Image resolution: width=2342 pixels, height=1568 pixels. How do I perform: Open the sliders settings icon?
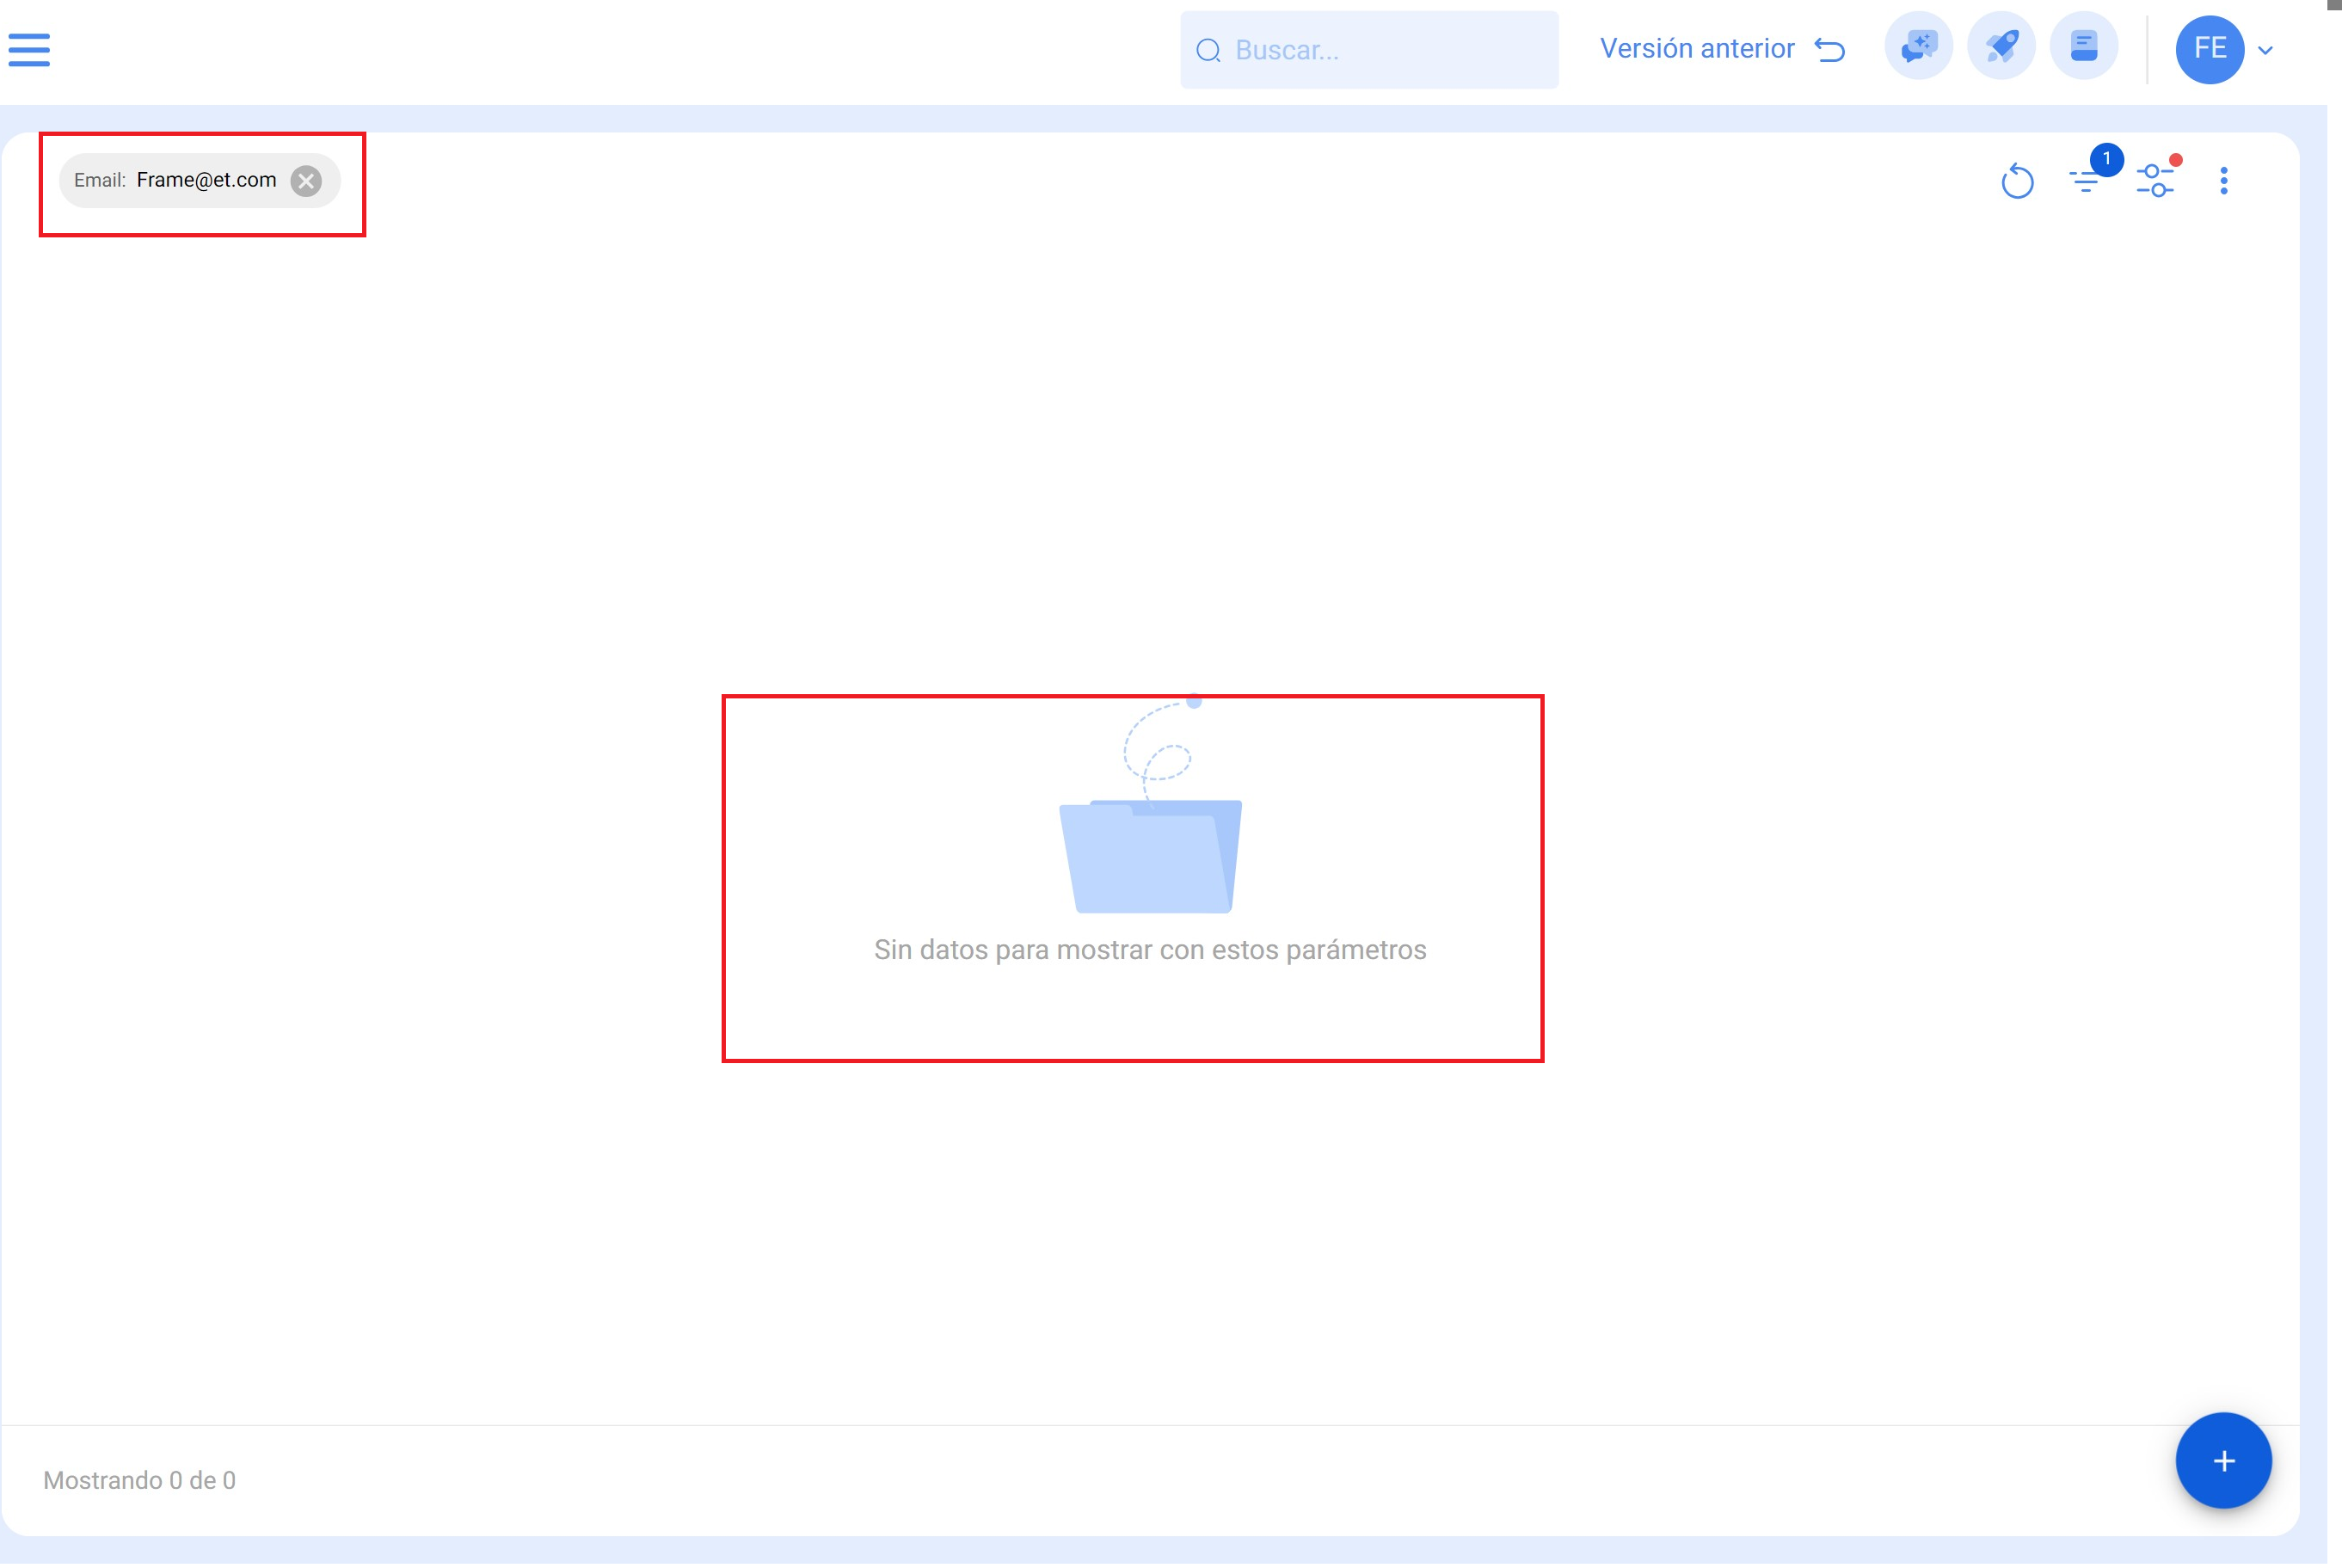click(2154, 181)
